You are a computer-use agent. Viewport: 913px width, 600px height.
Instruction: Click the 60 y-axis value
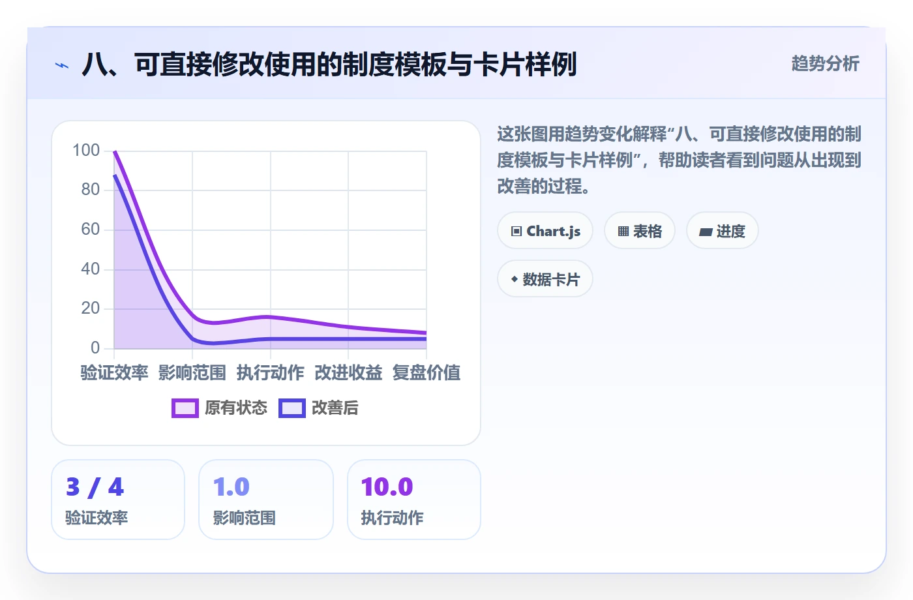91,230
